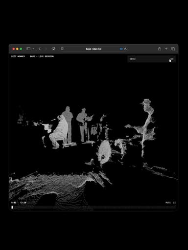Click the BASE - LIVE SESSION title
Viewport: 188px width, 250px height.
42,56
